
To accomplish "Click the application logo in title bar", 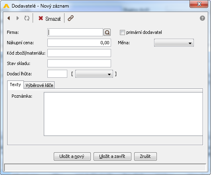I will point(6,6).
